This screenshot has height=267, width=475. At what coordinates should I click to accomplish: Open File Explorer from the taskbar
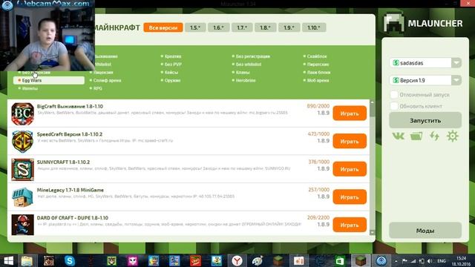coord(27,260)
